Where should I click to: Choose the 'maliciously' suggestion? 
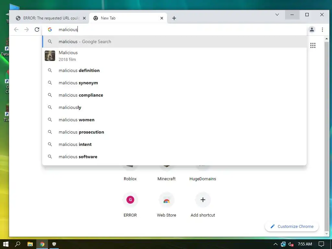pos(174,107)
